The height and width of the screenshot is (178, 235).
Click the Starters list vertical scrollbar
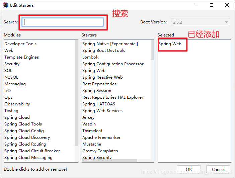152,50
